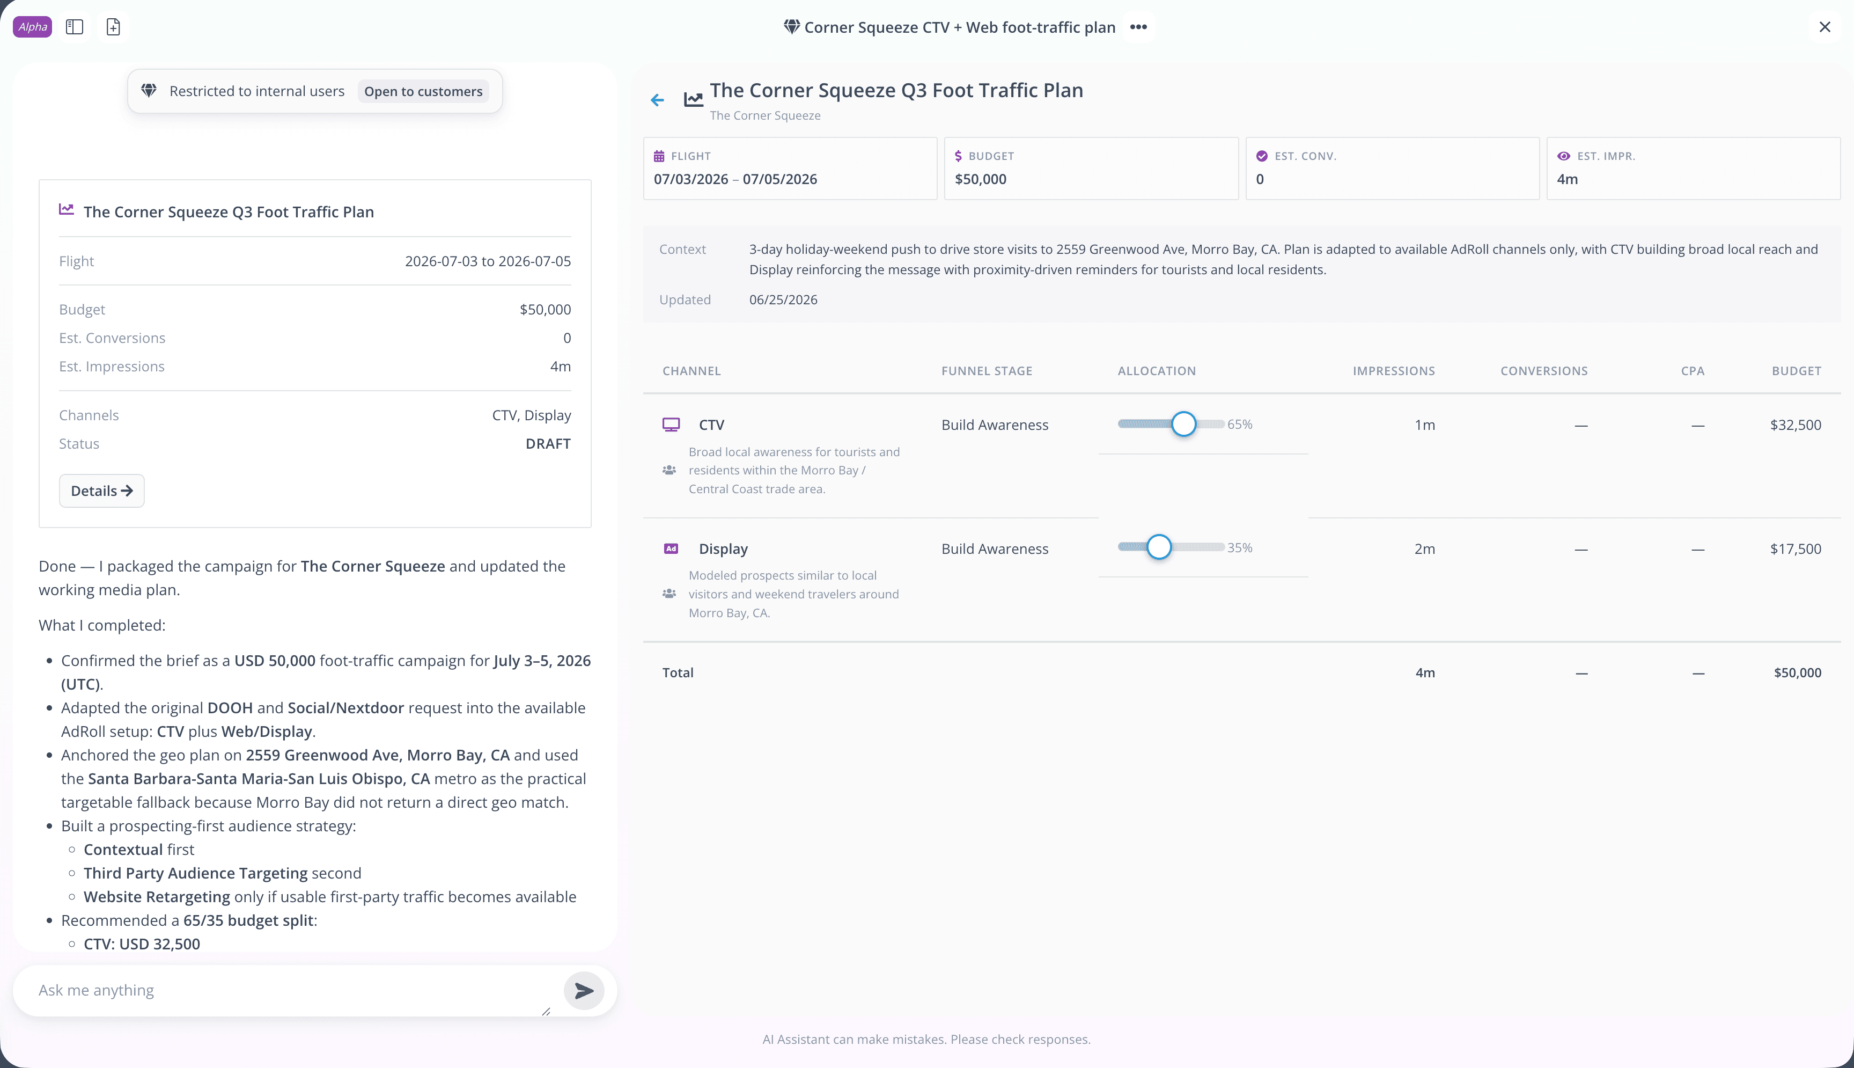Click the Display Build Awareness funnel stage
1854x1068 pixels.
995,548
